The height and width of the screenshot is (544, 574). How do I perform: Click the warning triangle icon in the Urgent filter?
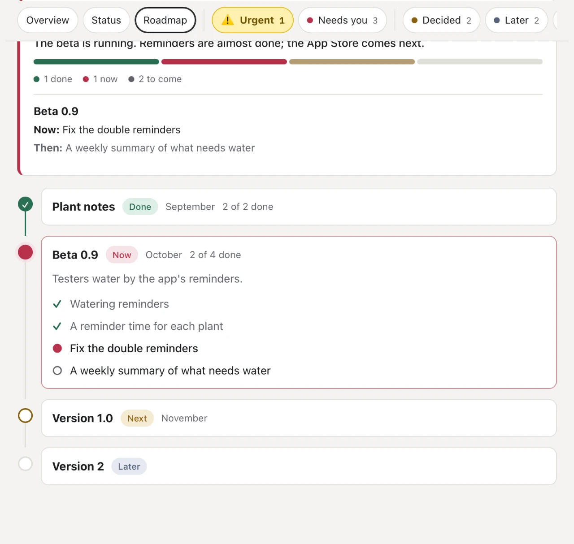tap(228, 20)
